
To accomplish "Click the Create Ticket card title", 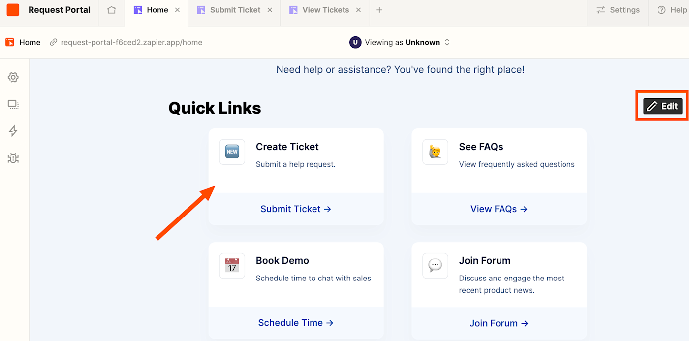I will (x=287, y=147).
